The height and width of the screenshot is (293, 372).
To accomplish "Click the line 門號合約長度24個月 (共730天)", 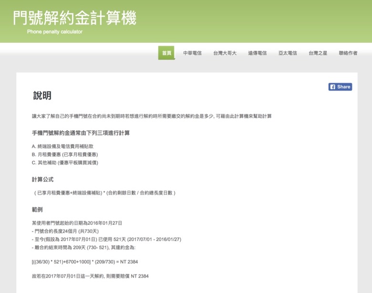I will pyautogui.click(x=65, y=231).
